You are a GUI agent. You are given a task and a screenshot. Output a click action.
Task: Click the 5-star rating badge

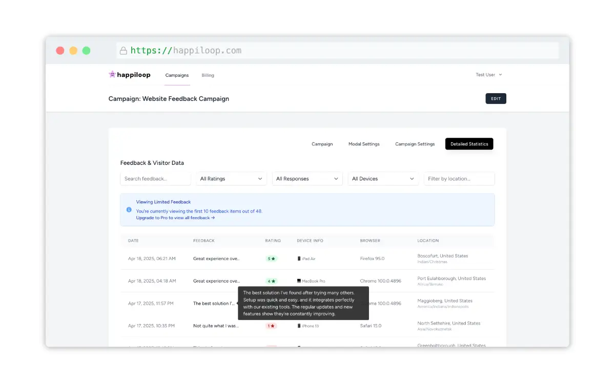click(271, 259)
